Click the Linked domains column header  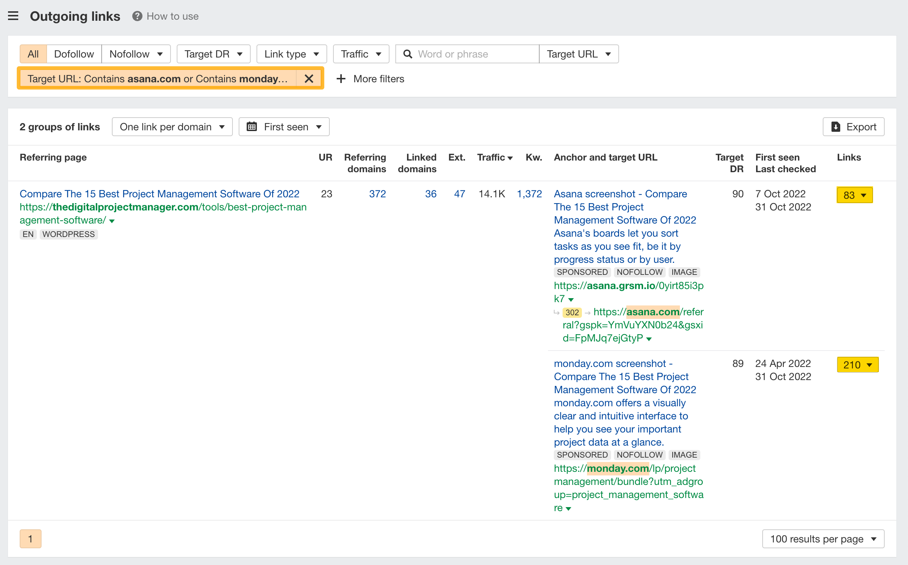pyautogui.click(x=417, y=163)
